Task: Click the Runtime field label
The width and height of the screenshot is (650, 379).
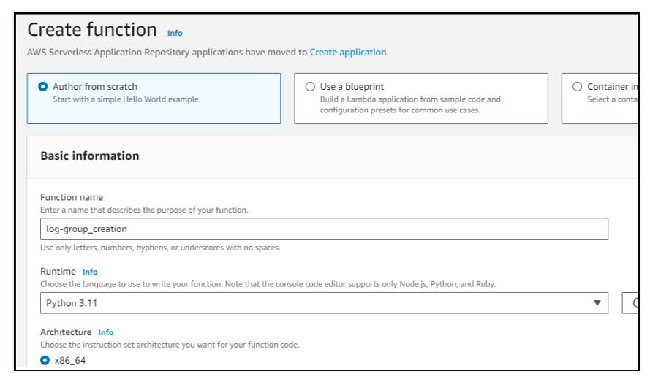Action: (x=58, y=272)
